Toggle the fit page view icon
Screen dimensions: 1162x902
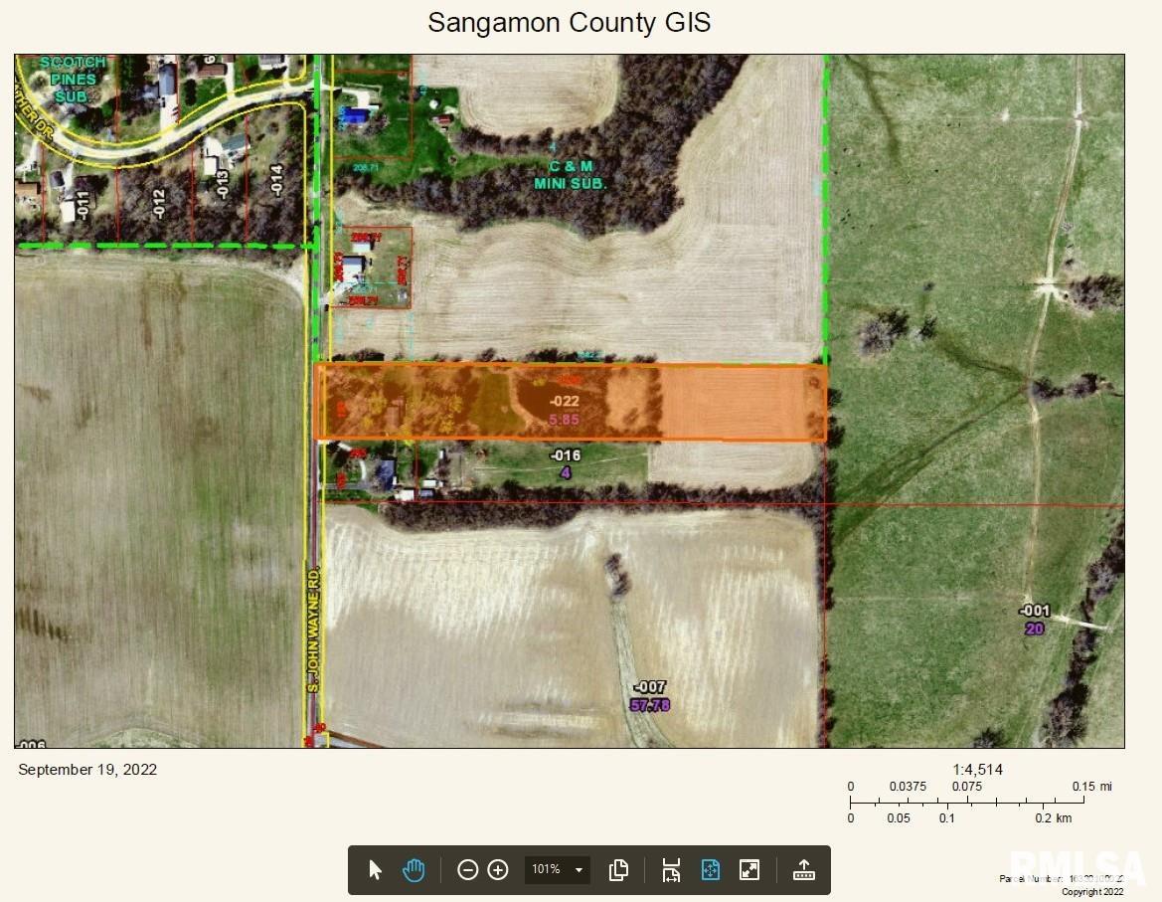[x=710, y=869]
